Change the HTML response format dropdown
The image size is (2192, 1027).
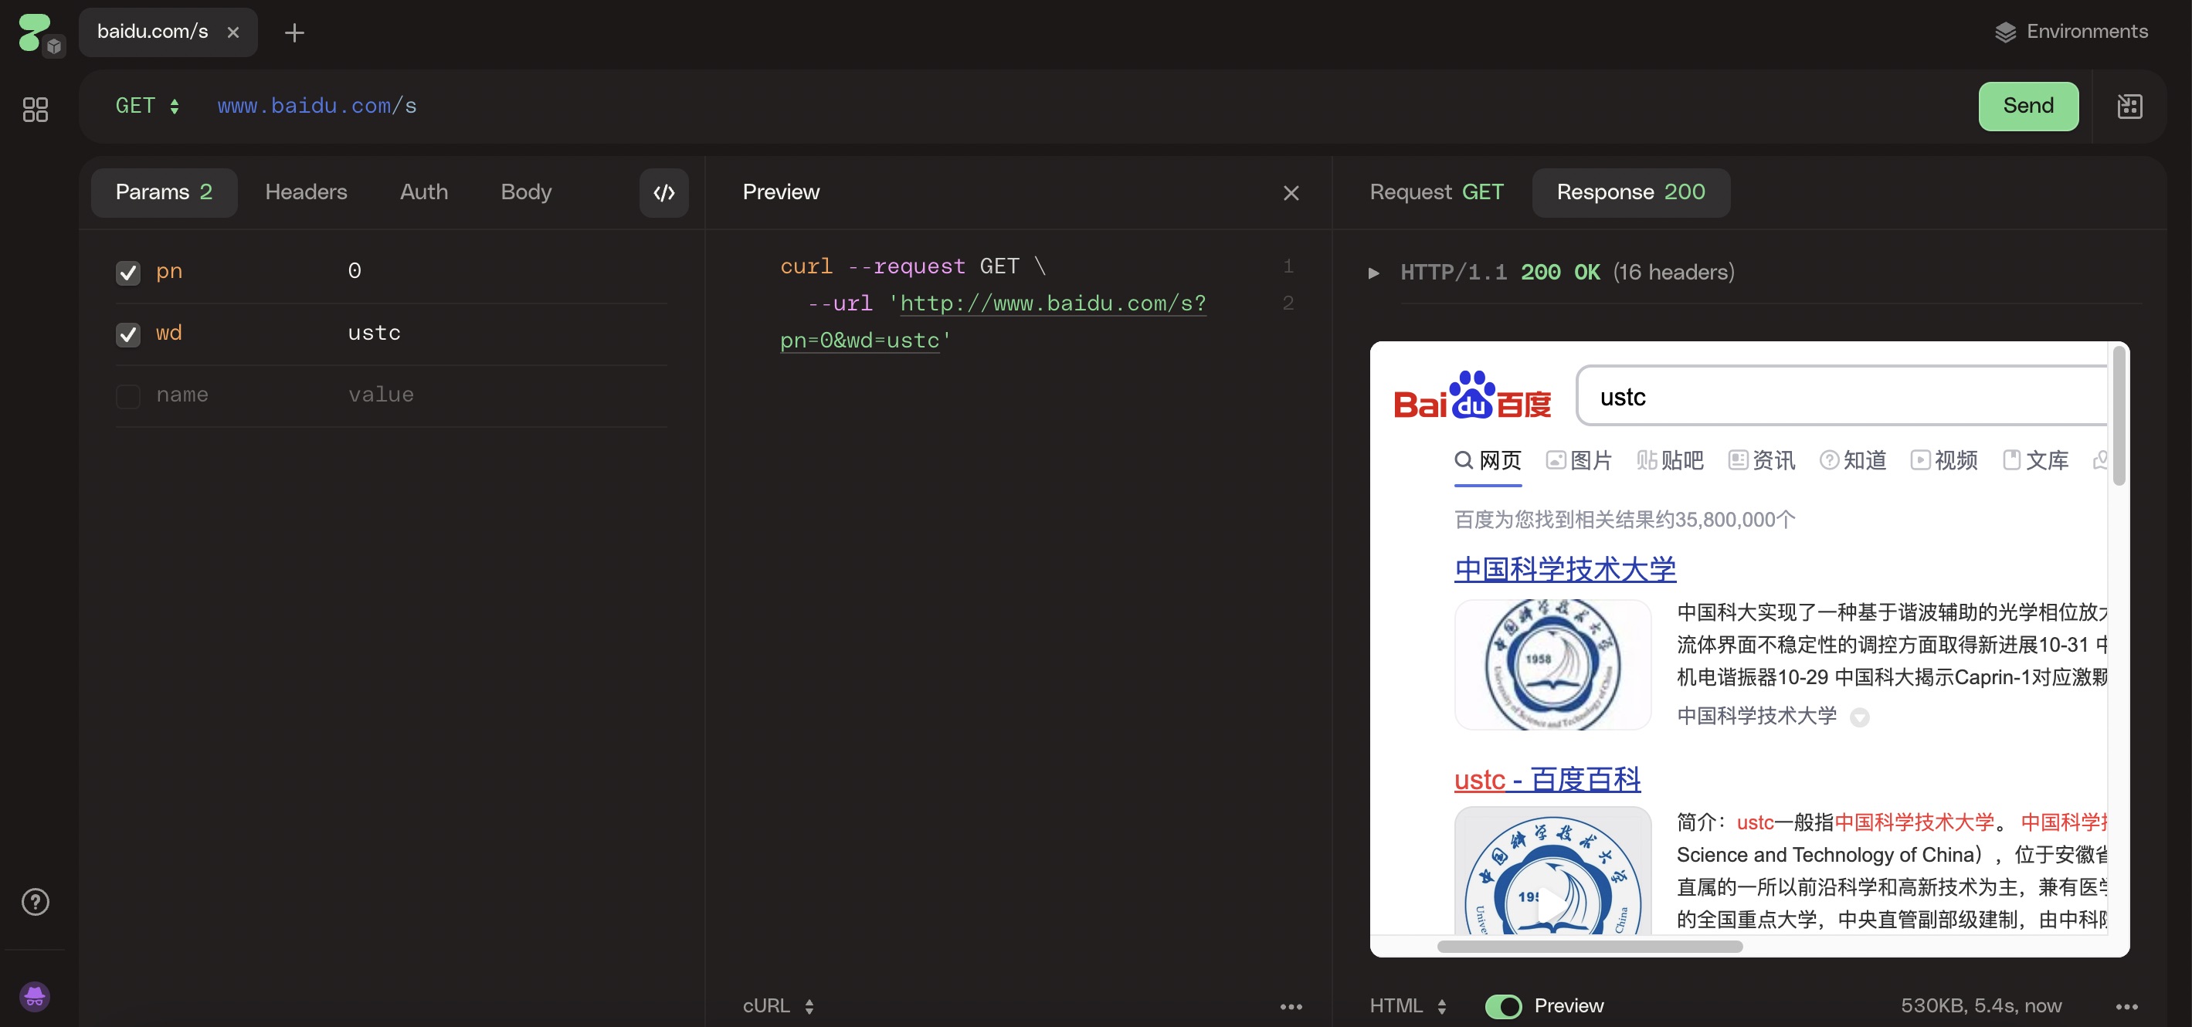(1408, 1005)
